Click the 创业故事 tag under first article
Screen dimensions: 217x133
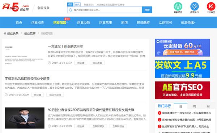97,63
